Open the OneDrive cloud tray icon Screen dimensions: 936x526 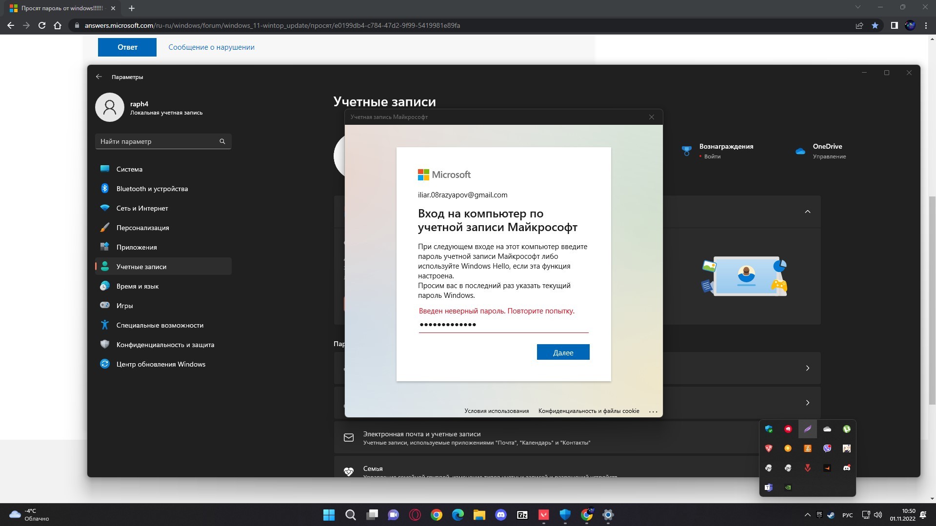[827, 429]
